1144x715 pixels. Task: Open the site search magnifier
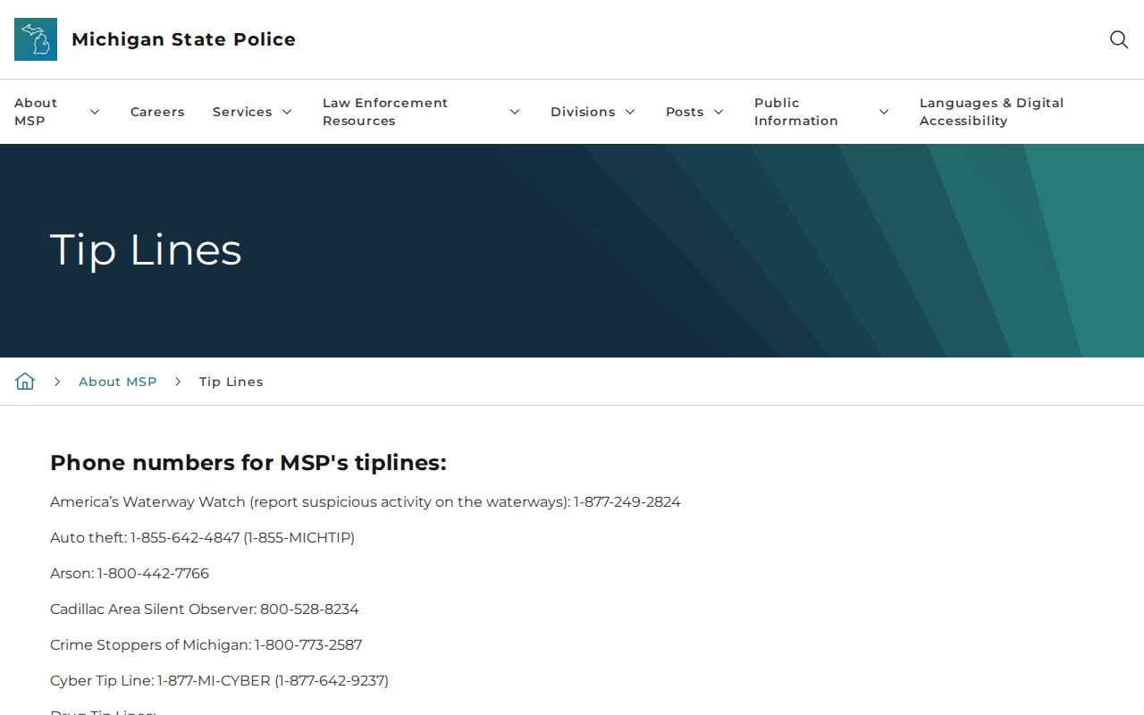pos(1119,39)
